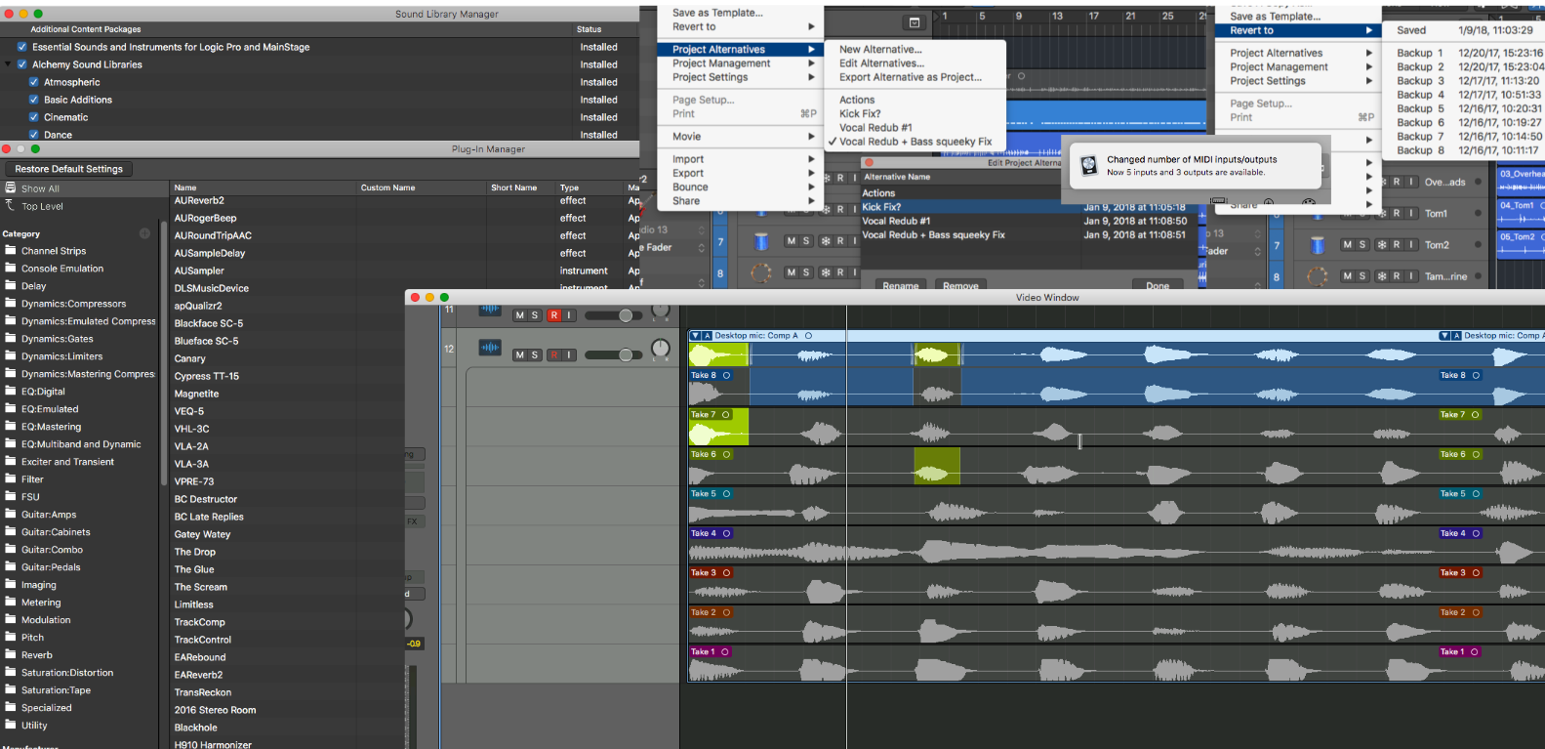Viewport: 1545px width, 749px height.
Task: Click the track 12 audio waveform icon
Action: tap(490, 348)
